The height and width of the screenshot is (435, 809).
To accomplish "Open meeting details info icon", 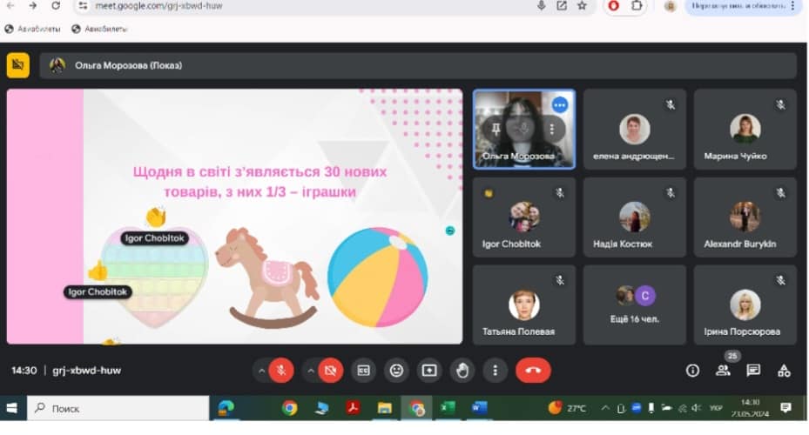I will click(x=692, y=371).
